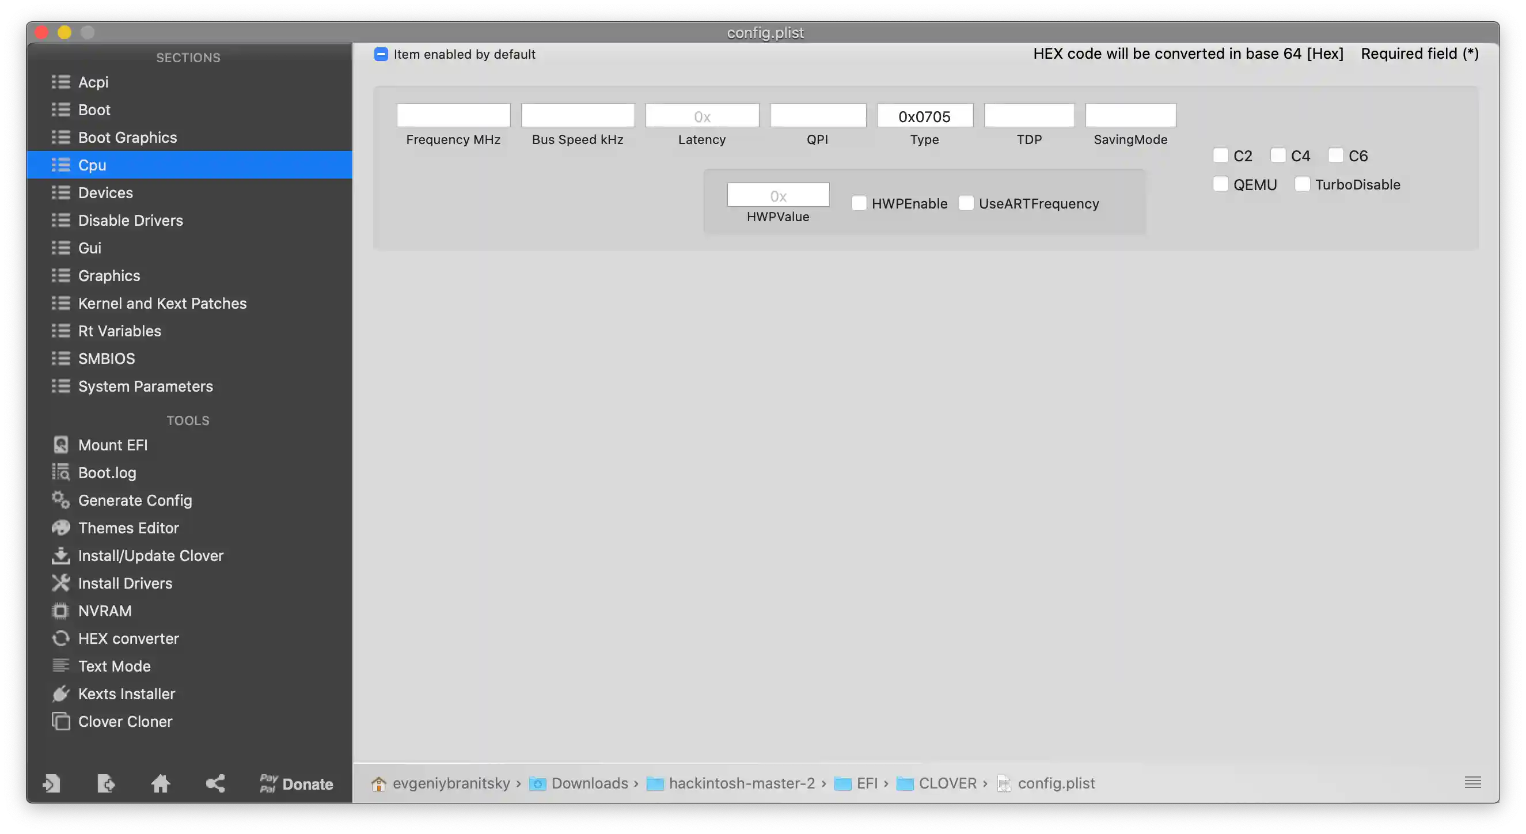Click the Downloads folder in path bar
Image resolution: width=1526 pixels, height=834 pixels.
point(589,783)
